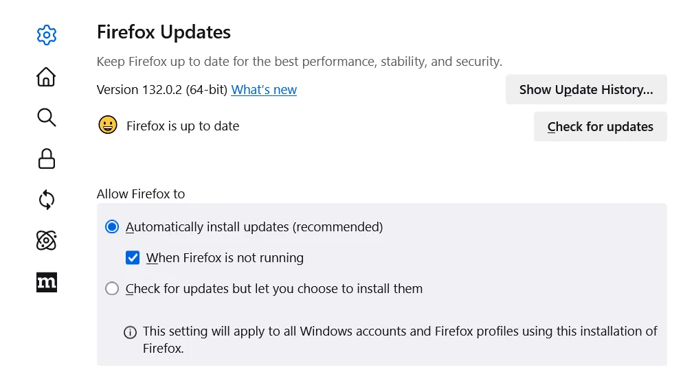This screenshot has width=683, height=385.
Task: Open Privacy & Security lock icon
Action: click(46, 159)
